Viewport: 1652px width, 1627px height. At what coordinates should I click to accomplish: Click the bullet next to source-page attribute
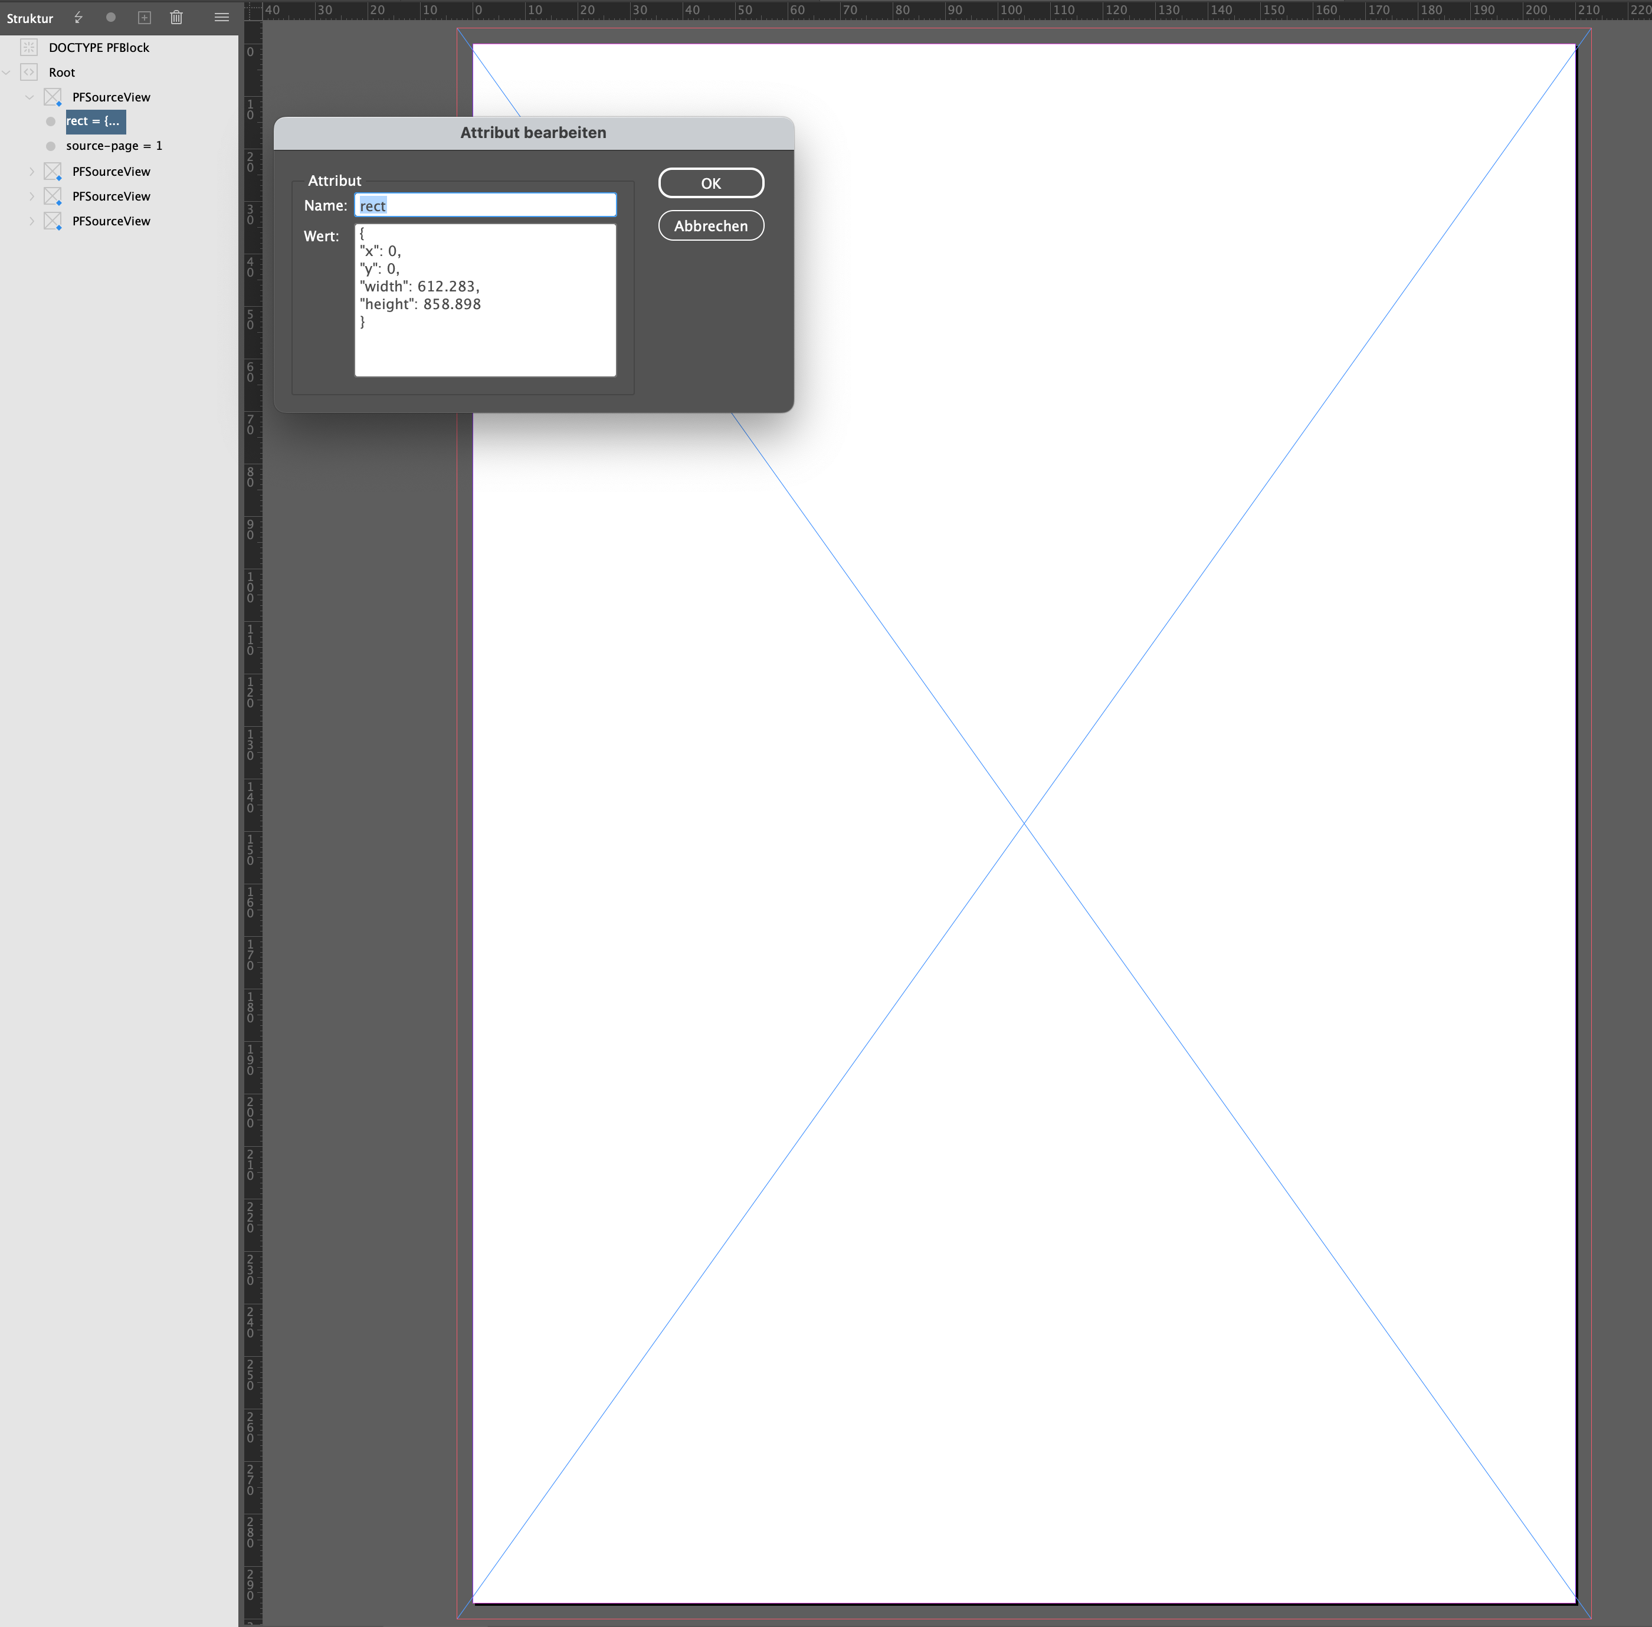50,146
